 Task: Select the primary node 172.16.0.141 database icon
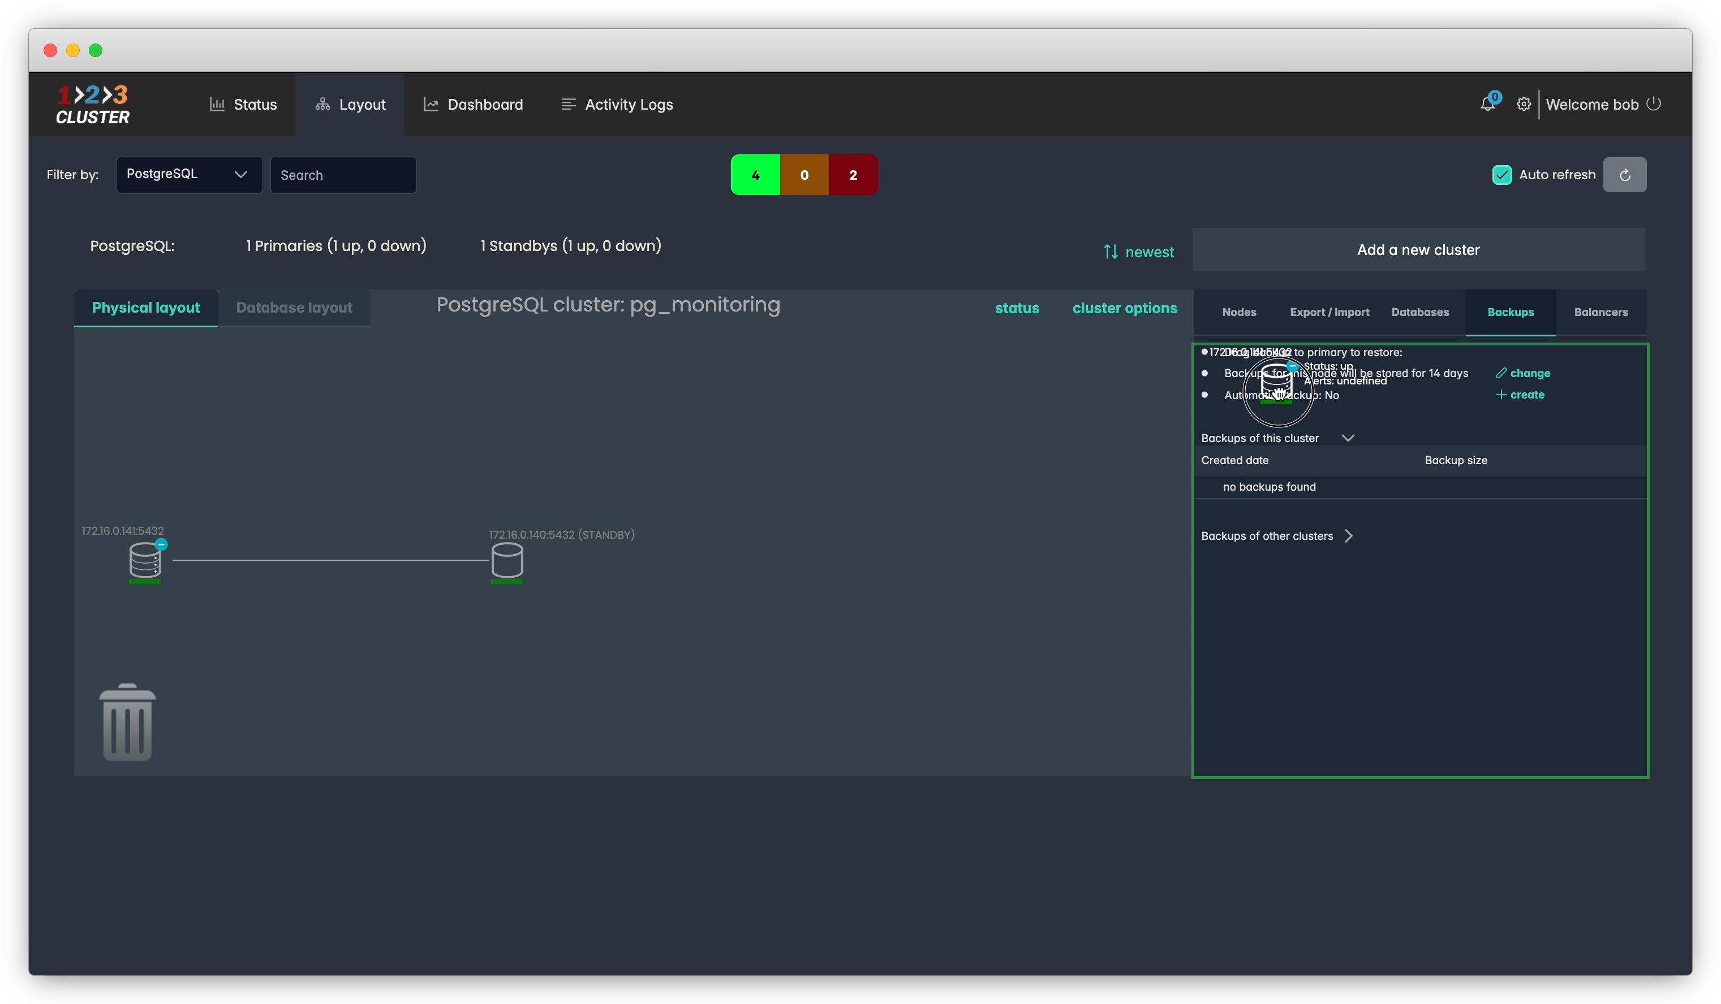coord(145,560)
